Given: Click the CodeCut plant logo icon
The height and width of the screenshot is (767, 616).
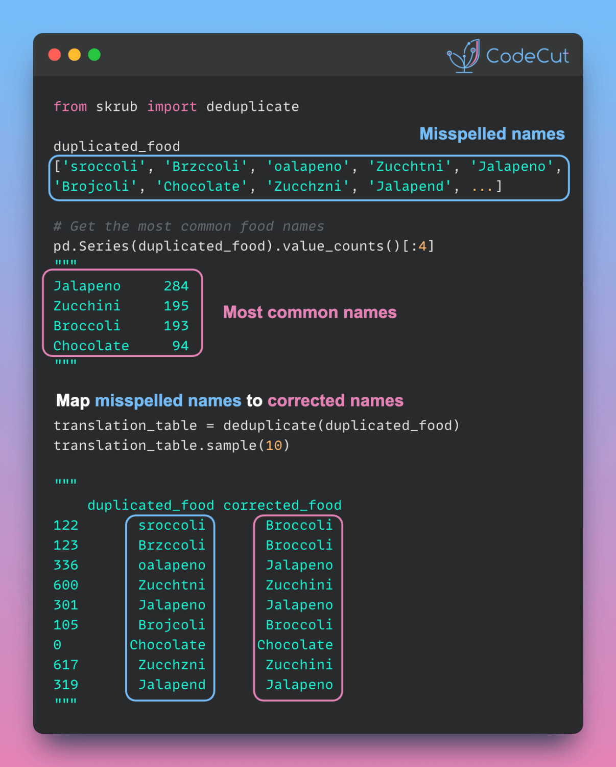Looking at the screenshot, I should pyautogui.click(x=464, y=56).
